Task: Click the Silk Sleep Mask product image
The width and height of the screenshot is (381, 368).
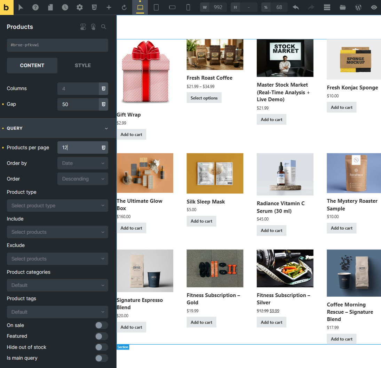Action: pyautogui.click(x=215, y=173)
